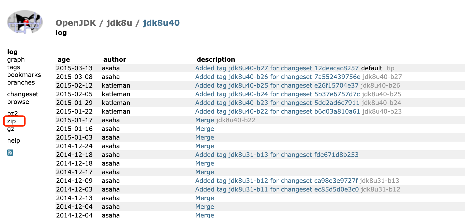Open changeset Added tag jdk8u40-b27
Viewport: 465px width, 218px height.
coord(277,68)
